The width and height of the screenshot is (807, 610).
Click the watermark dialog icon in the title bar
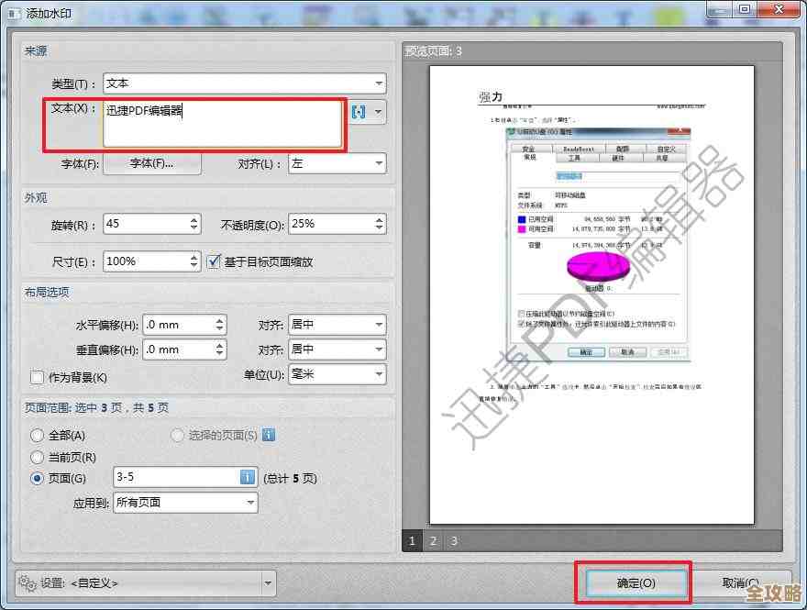click(13, 14)
